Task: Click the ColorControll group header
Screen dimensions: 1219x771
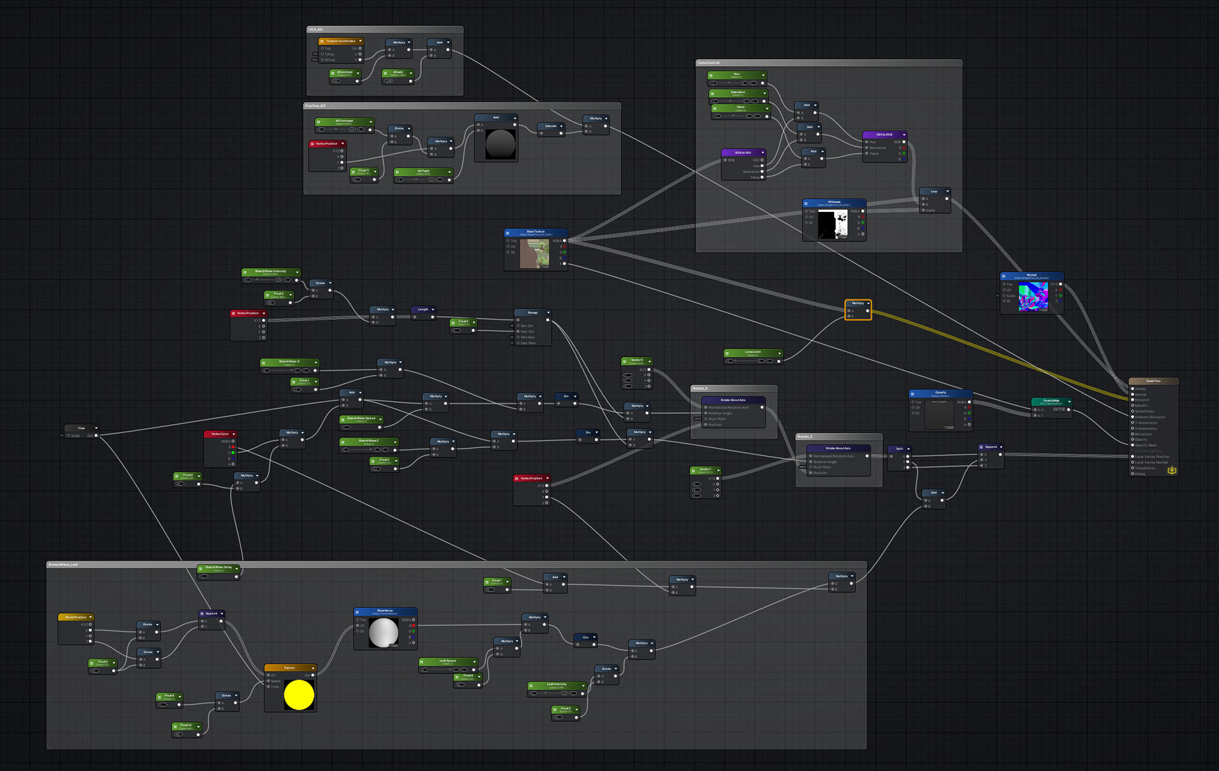Action: pos(829,63)
